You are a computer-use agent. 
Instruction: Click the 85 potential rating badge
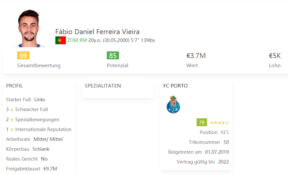[113, 55]
